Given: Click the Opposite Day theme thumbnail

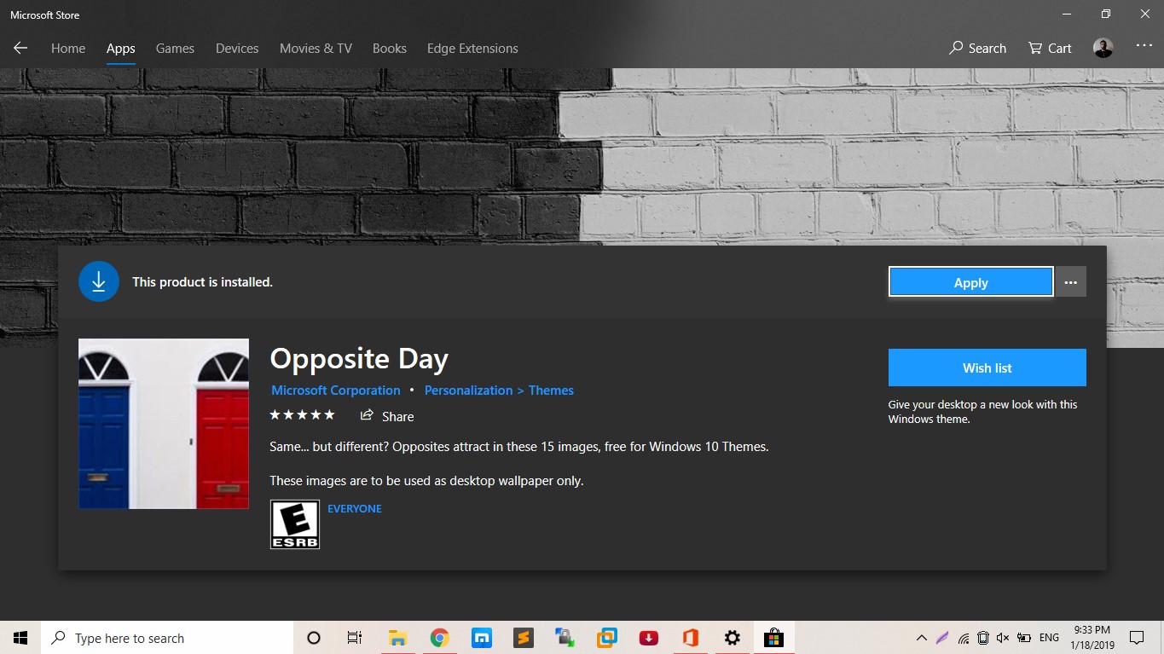Looking at the screenshot, I should [163, 424].
